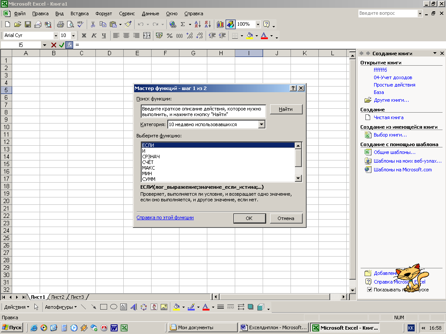Click the Font Color button on Formatting toolbar

click(264, 36)
